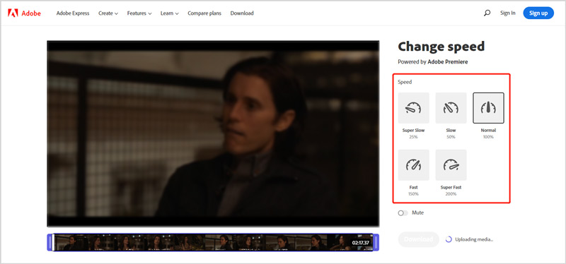
Task: Expand the Features dropdown menu
Action: [x=139, y=13]
